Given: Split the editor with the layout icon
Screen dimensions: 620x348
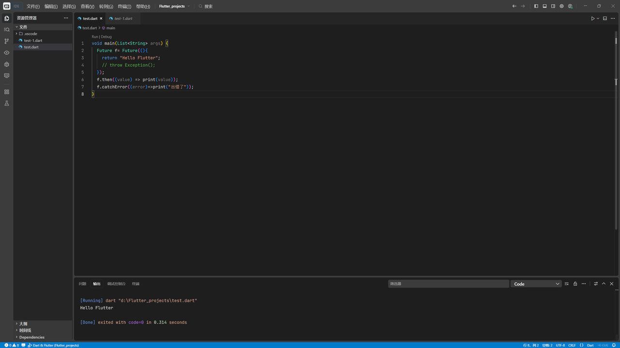Looking at the screenshot, I should (605, 18).
